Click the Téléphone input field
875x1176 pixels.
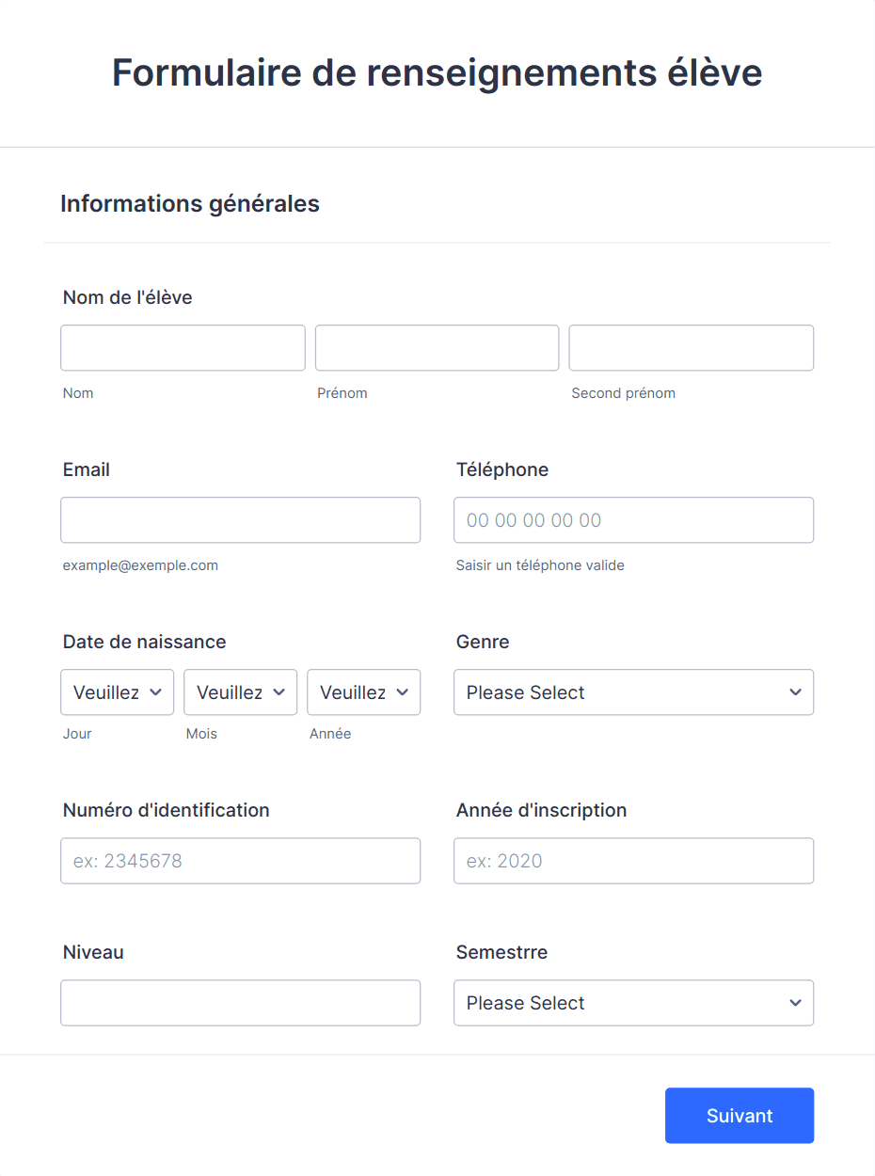point(633,519)
